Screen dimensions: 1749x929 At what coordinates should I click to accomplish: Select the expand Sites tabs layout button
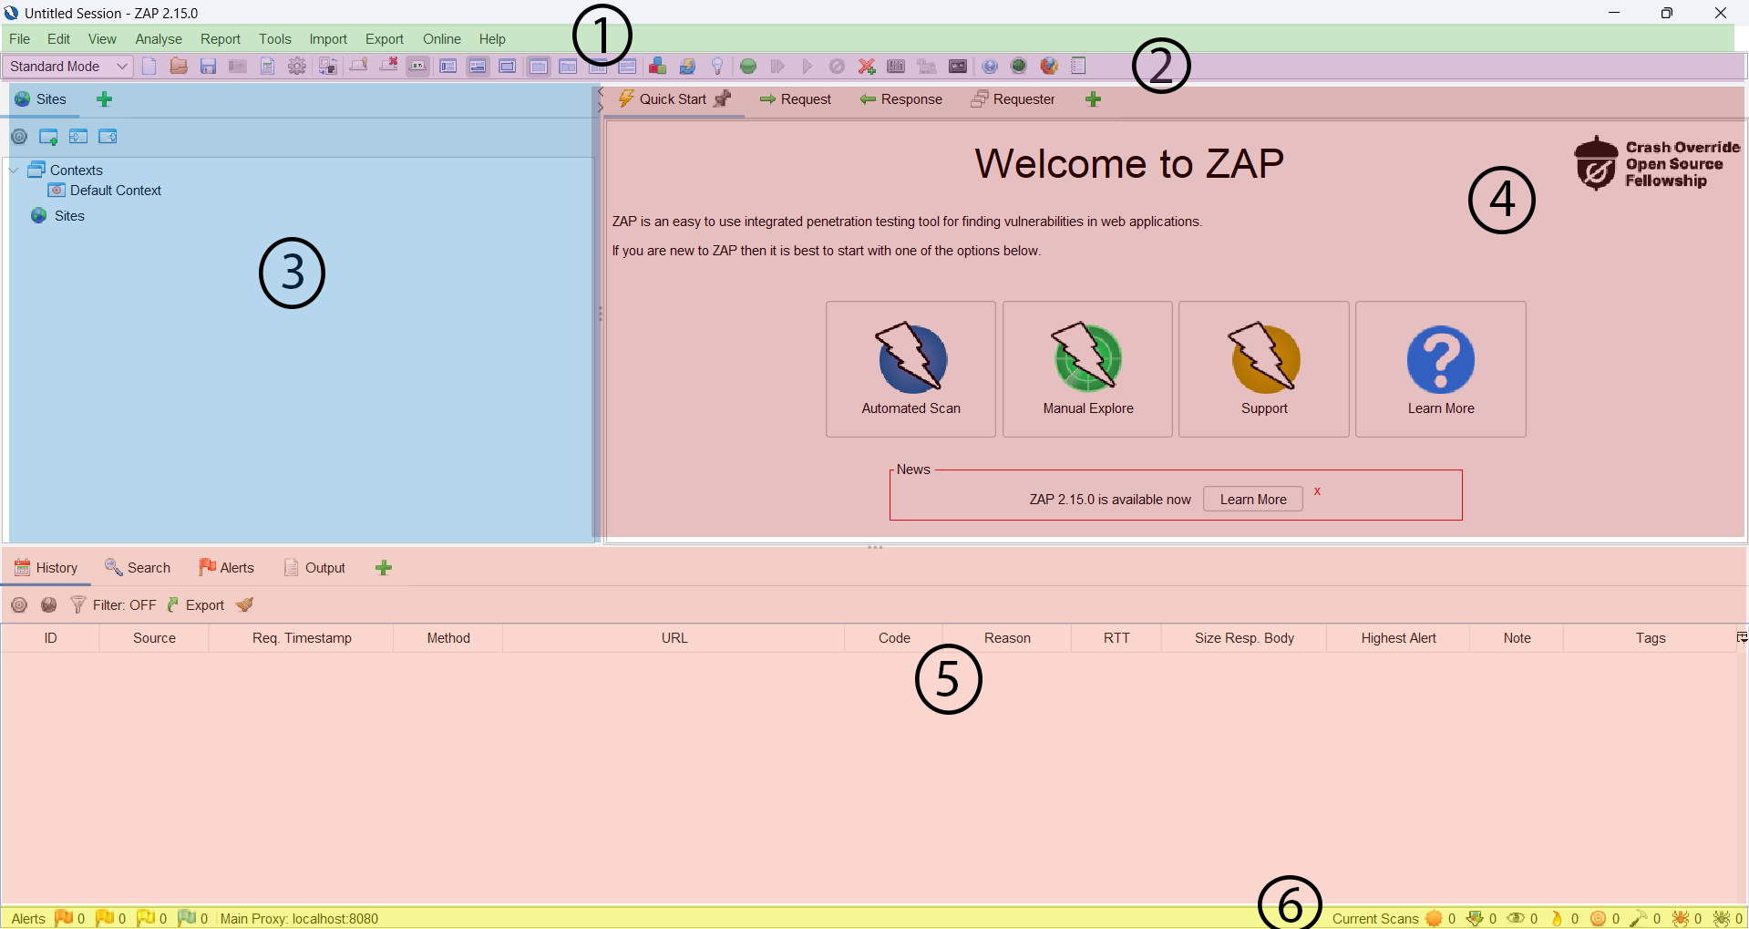click(x=448, y=66)
